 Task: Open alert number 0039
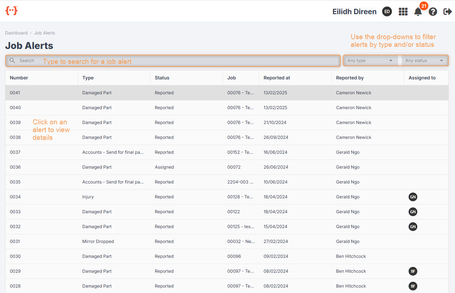[227, 123]
